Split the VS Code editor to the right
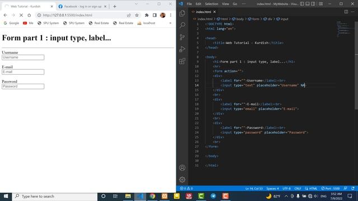358x201 pixels. click(346, 12)
